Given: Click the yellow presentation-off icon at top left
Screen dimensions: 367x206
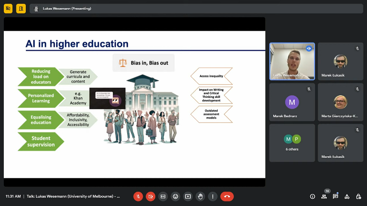Looking at the screenshot, I should (8, 9).
